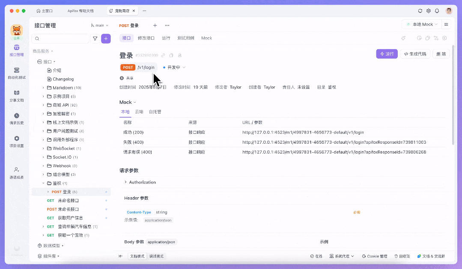462x269 pixels.
Task: Click the purple 运行 button
Action: pos(387,54)
